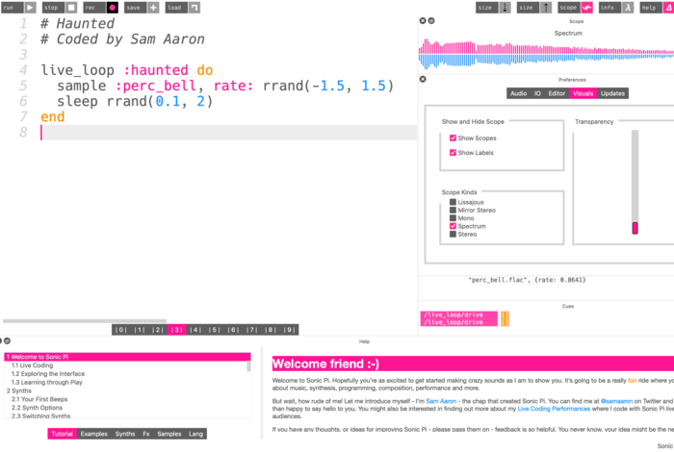Open the Fx help tab
Image resolution: width=674 pixels, height=452 pixels.
tap(146, 434)
